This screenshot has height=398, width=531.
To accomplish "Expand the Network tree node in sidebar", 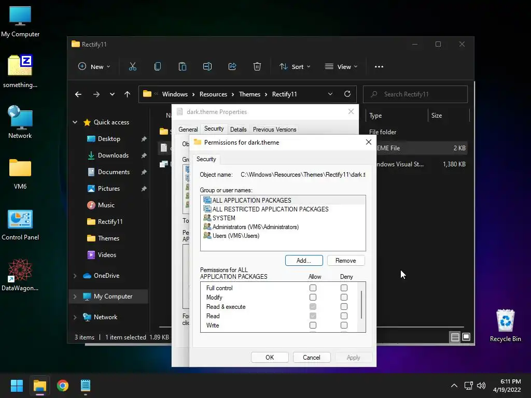I will coord(75,317).
